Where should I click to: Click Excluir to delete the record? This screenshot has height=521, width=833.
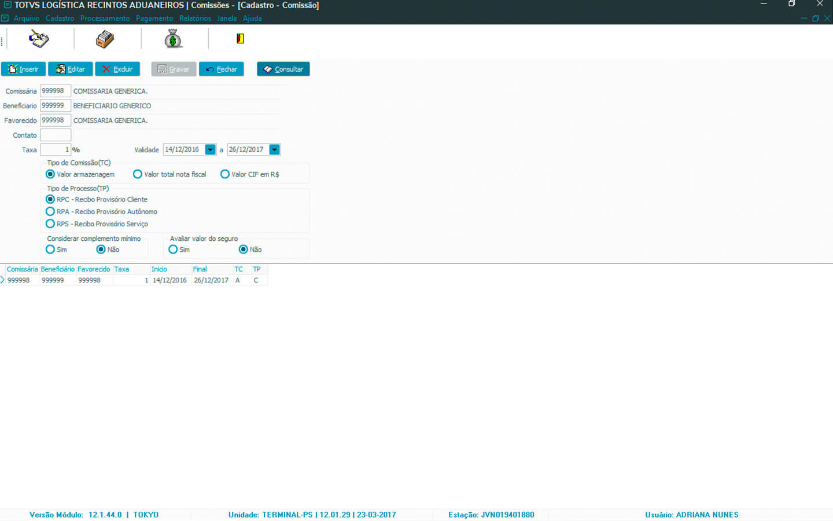click(x=117, y=69)
